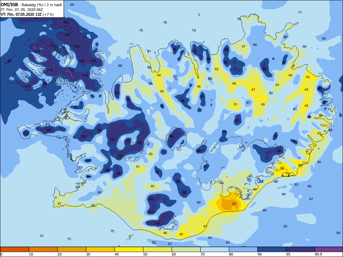
Task: Click the offshore value '77'
Action: pyautogui.click(x=300, y=12)
